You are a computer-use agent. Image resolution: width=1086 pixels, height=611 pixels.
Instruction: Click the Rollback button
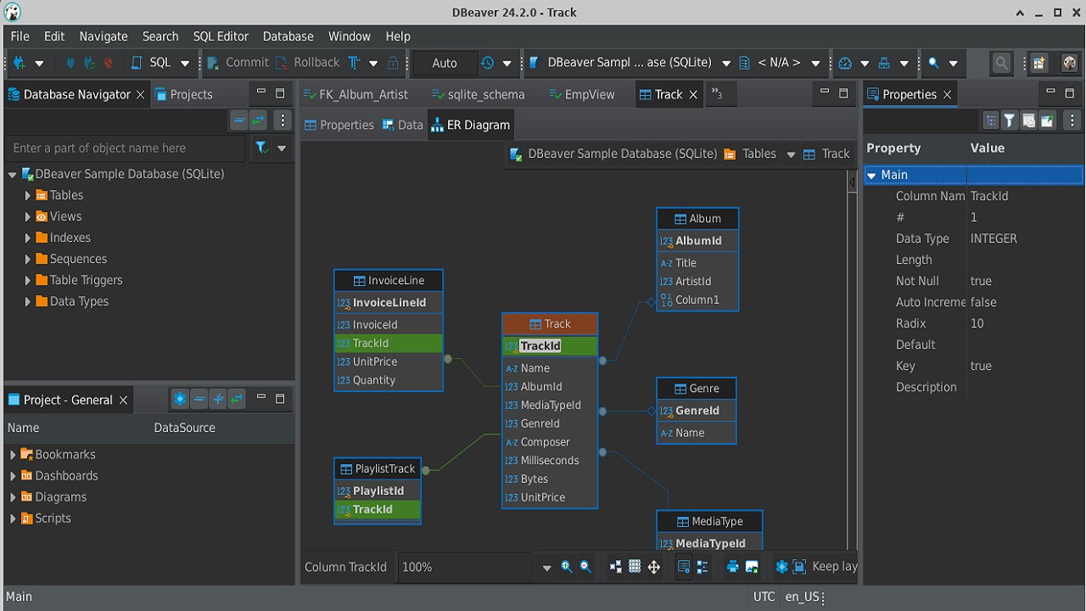307,63
